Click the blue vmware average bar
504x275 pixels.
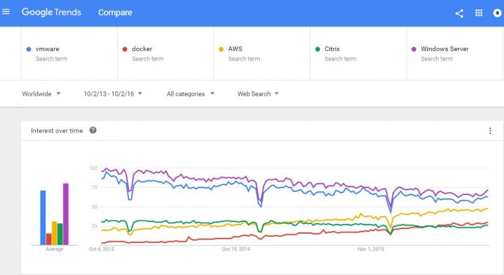43,217
